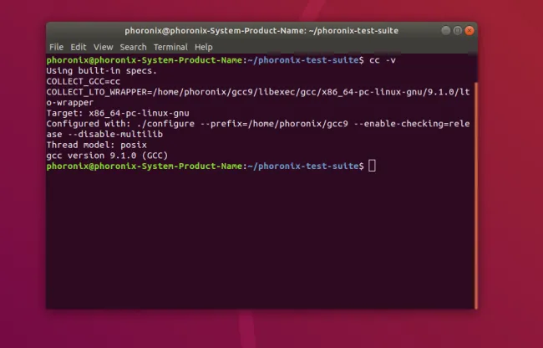
Task: Click the 'Configured with: ./configure' line
Action: [258, 124]
